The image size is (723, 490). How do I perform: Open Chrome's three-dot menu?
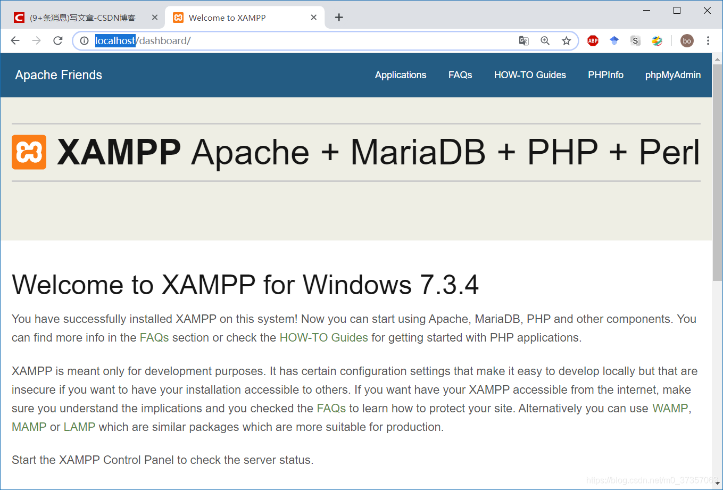(x=708, y=41)
